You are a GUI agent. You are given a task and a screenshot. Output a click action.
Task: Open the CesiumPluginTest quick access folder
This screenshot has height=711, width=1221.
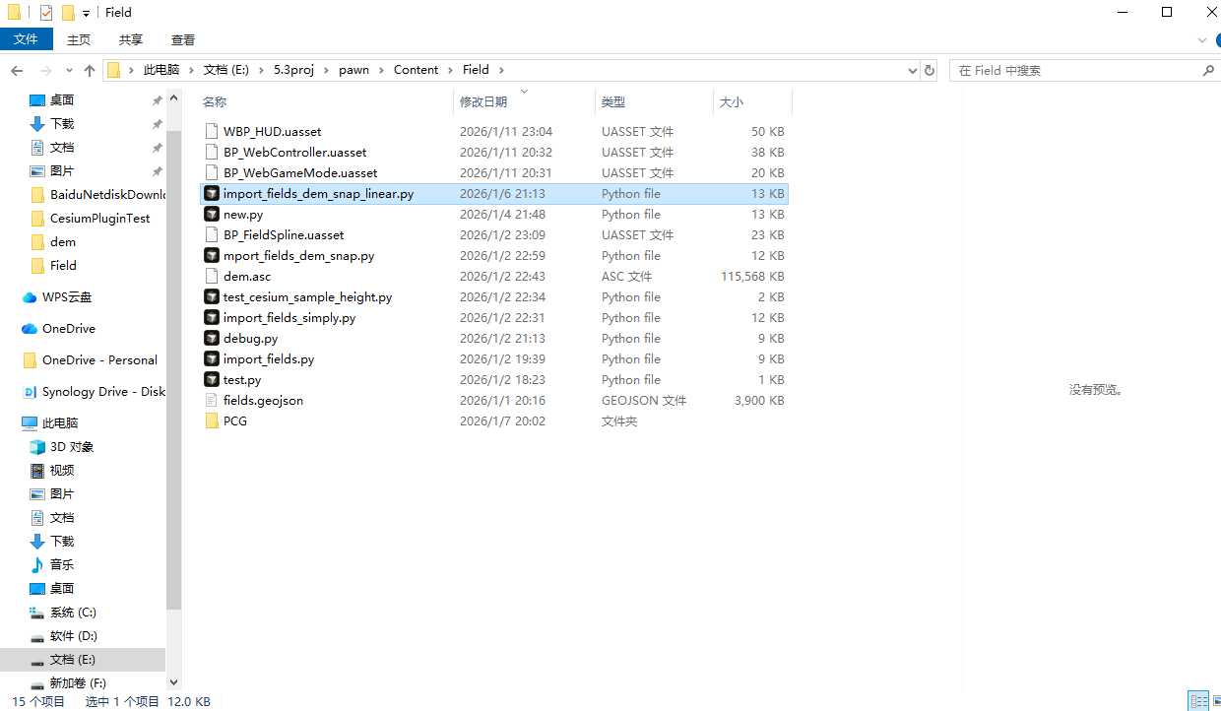click(x=90, y=218)
